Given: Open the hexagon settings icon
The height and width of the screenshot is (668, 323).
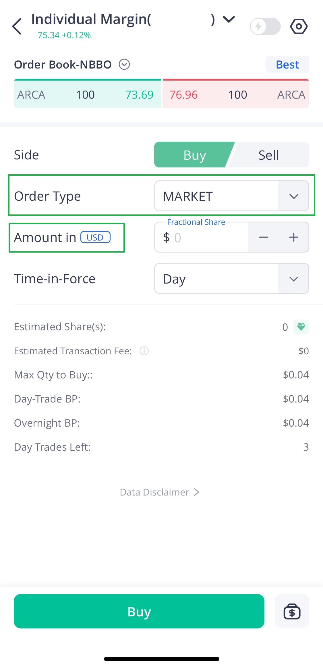Looking at the screenshot, I should 299,26.
